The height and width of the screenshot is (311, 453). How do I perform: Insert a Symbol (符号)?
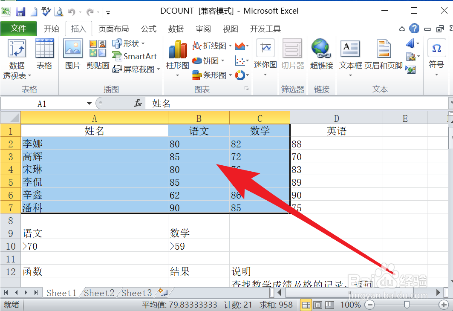[436, 55]
